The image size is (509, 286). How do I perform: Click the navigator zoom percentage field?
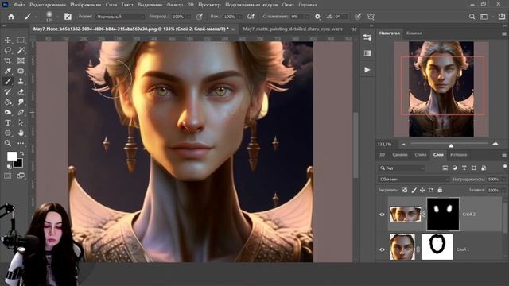coord(385,144)
